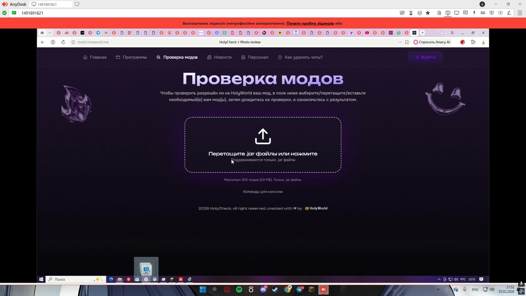The image size is (526, 296).
Task: Switch the ENG input language indicator
Action: pos(475,290)
